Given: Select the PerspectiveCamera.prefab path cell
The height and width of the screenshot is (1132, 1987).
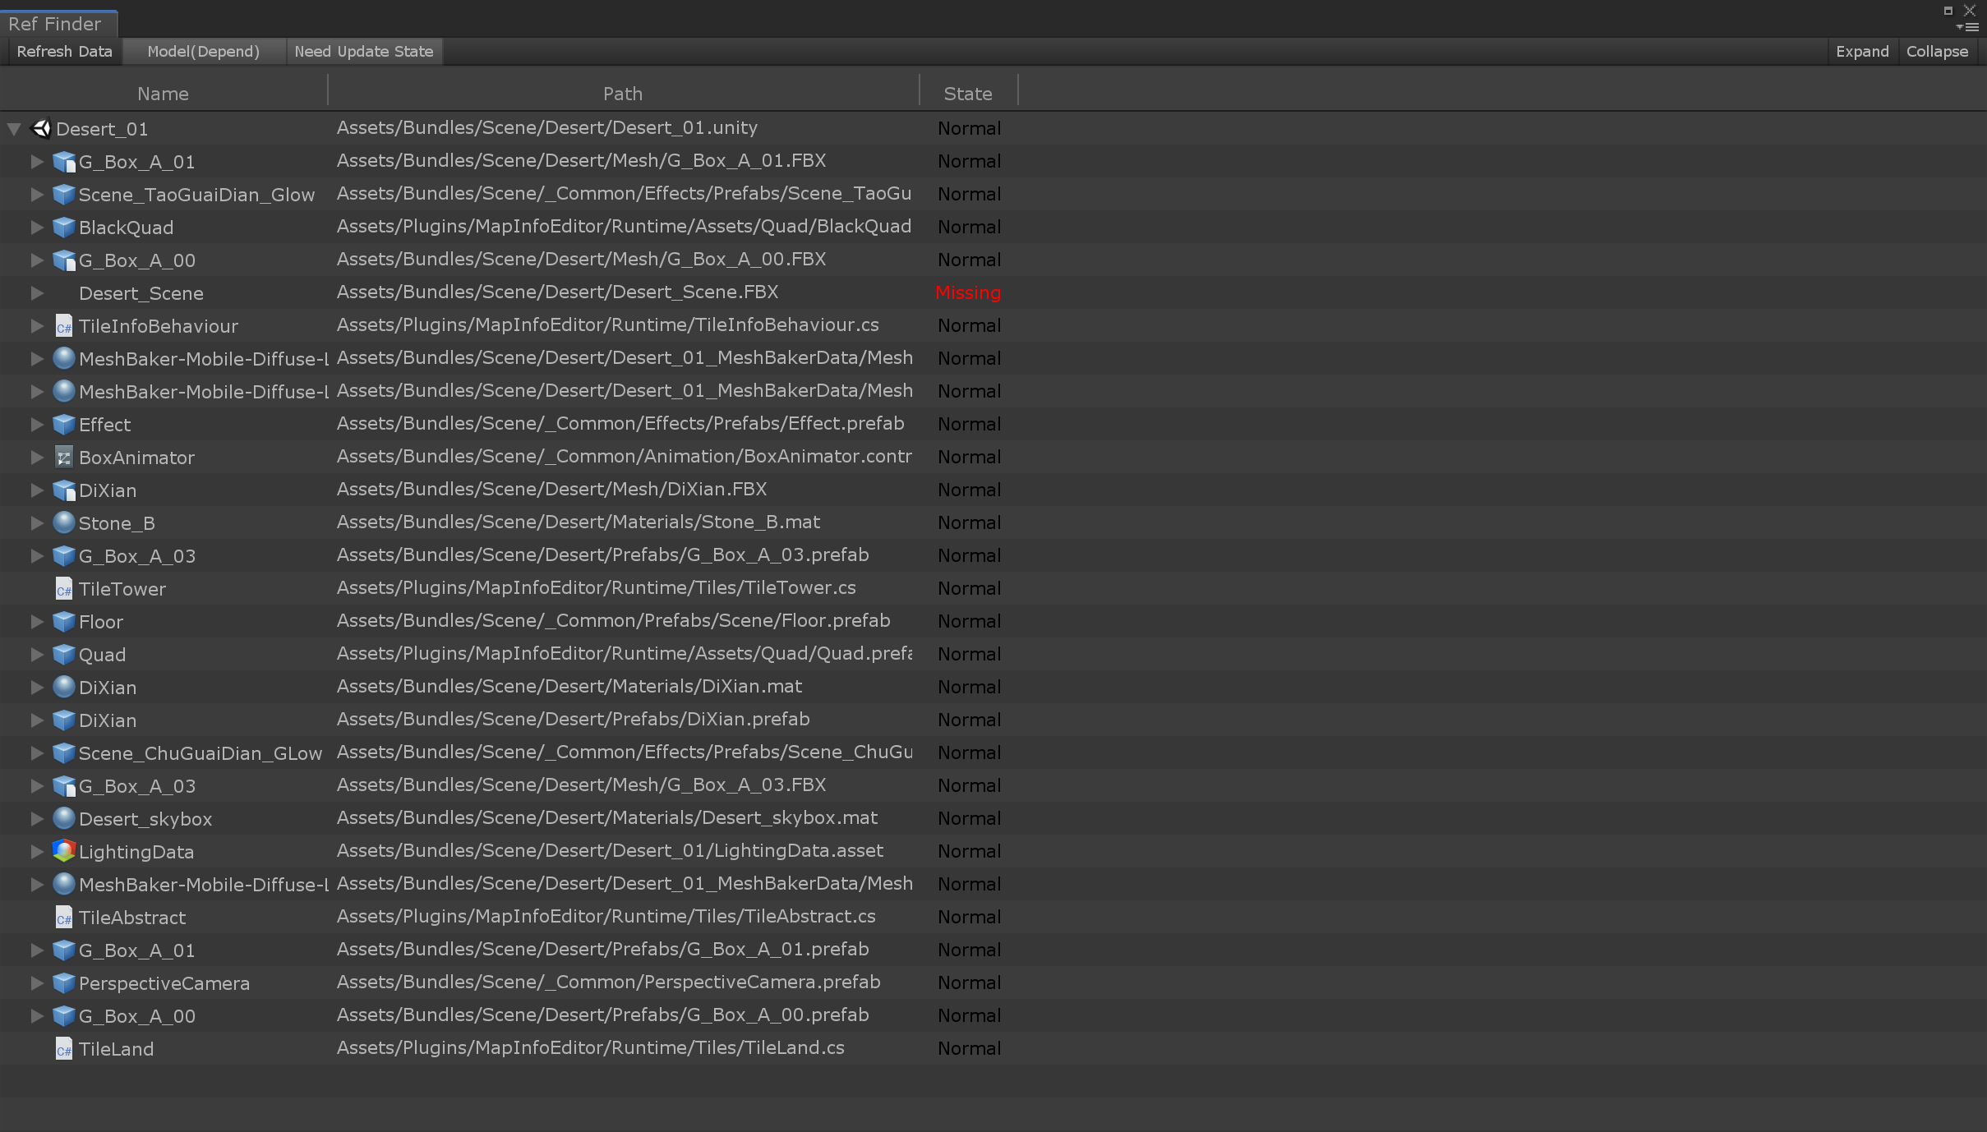Looking at the screenshot, I should tap(608, 982).
